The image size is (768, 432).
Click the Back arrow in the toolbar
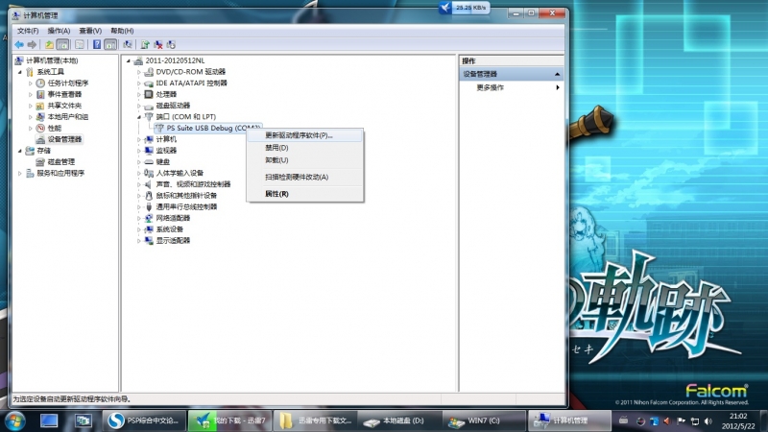point(19,44)
